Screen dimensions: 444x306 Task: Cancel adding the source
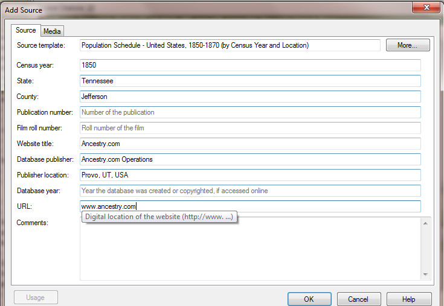click(359, 299)
